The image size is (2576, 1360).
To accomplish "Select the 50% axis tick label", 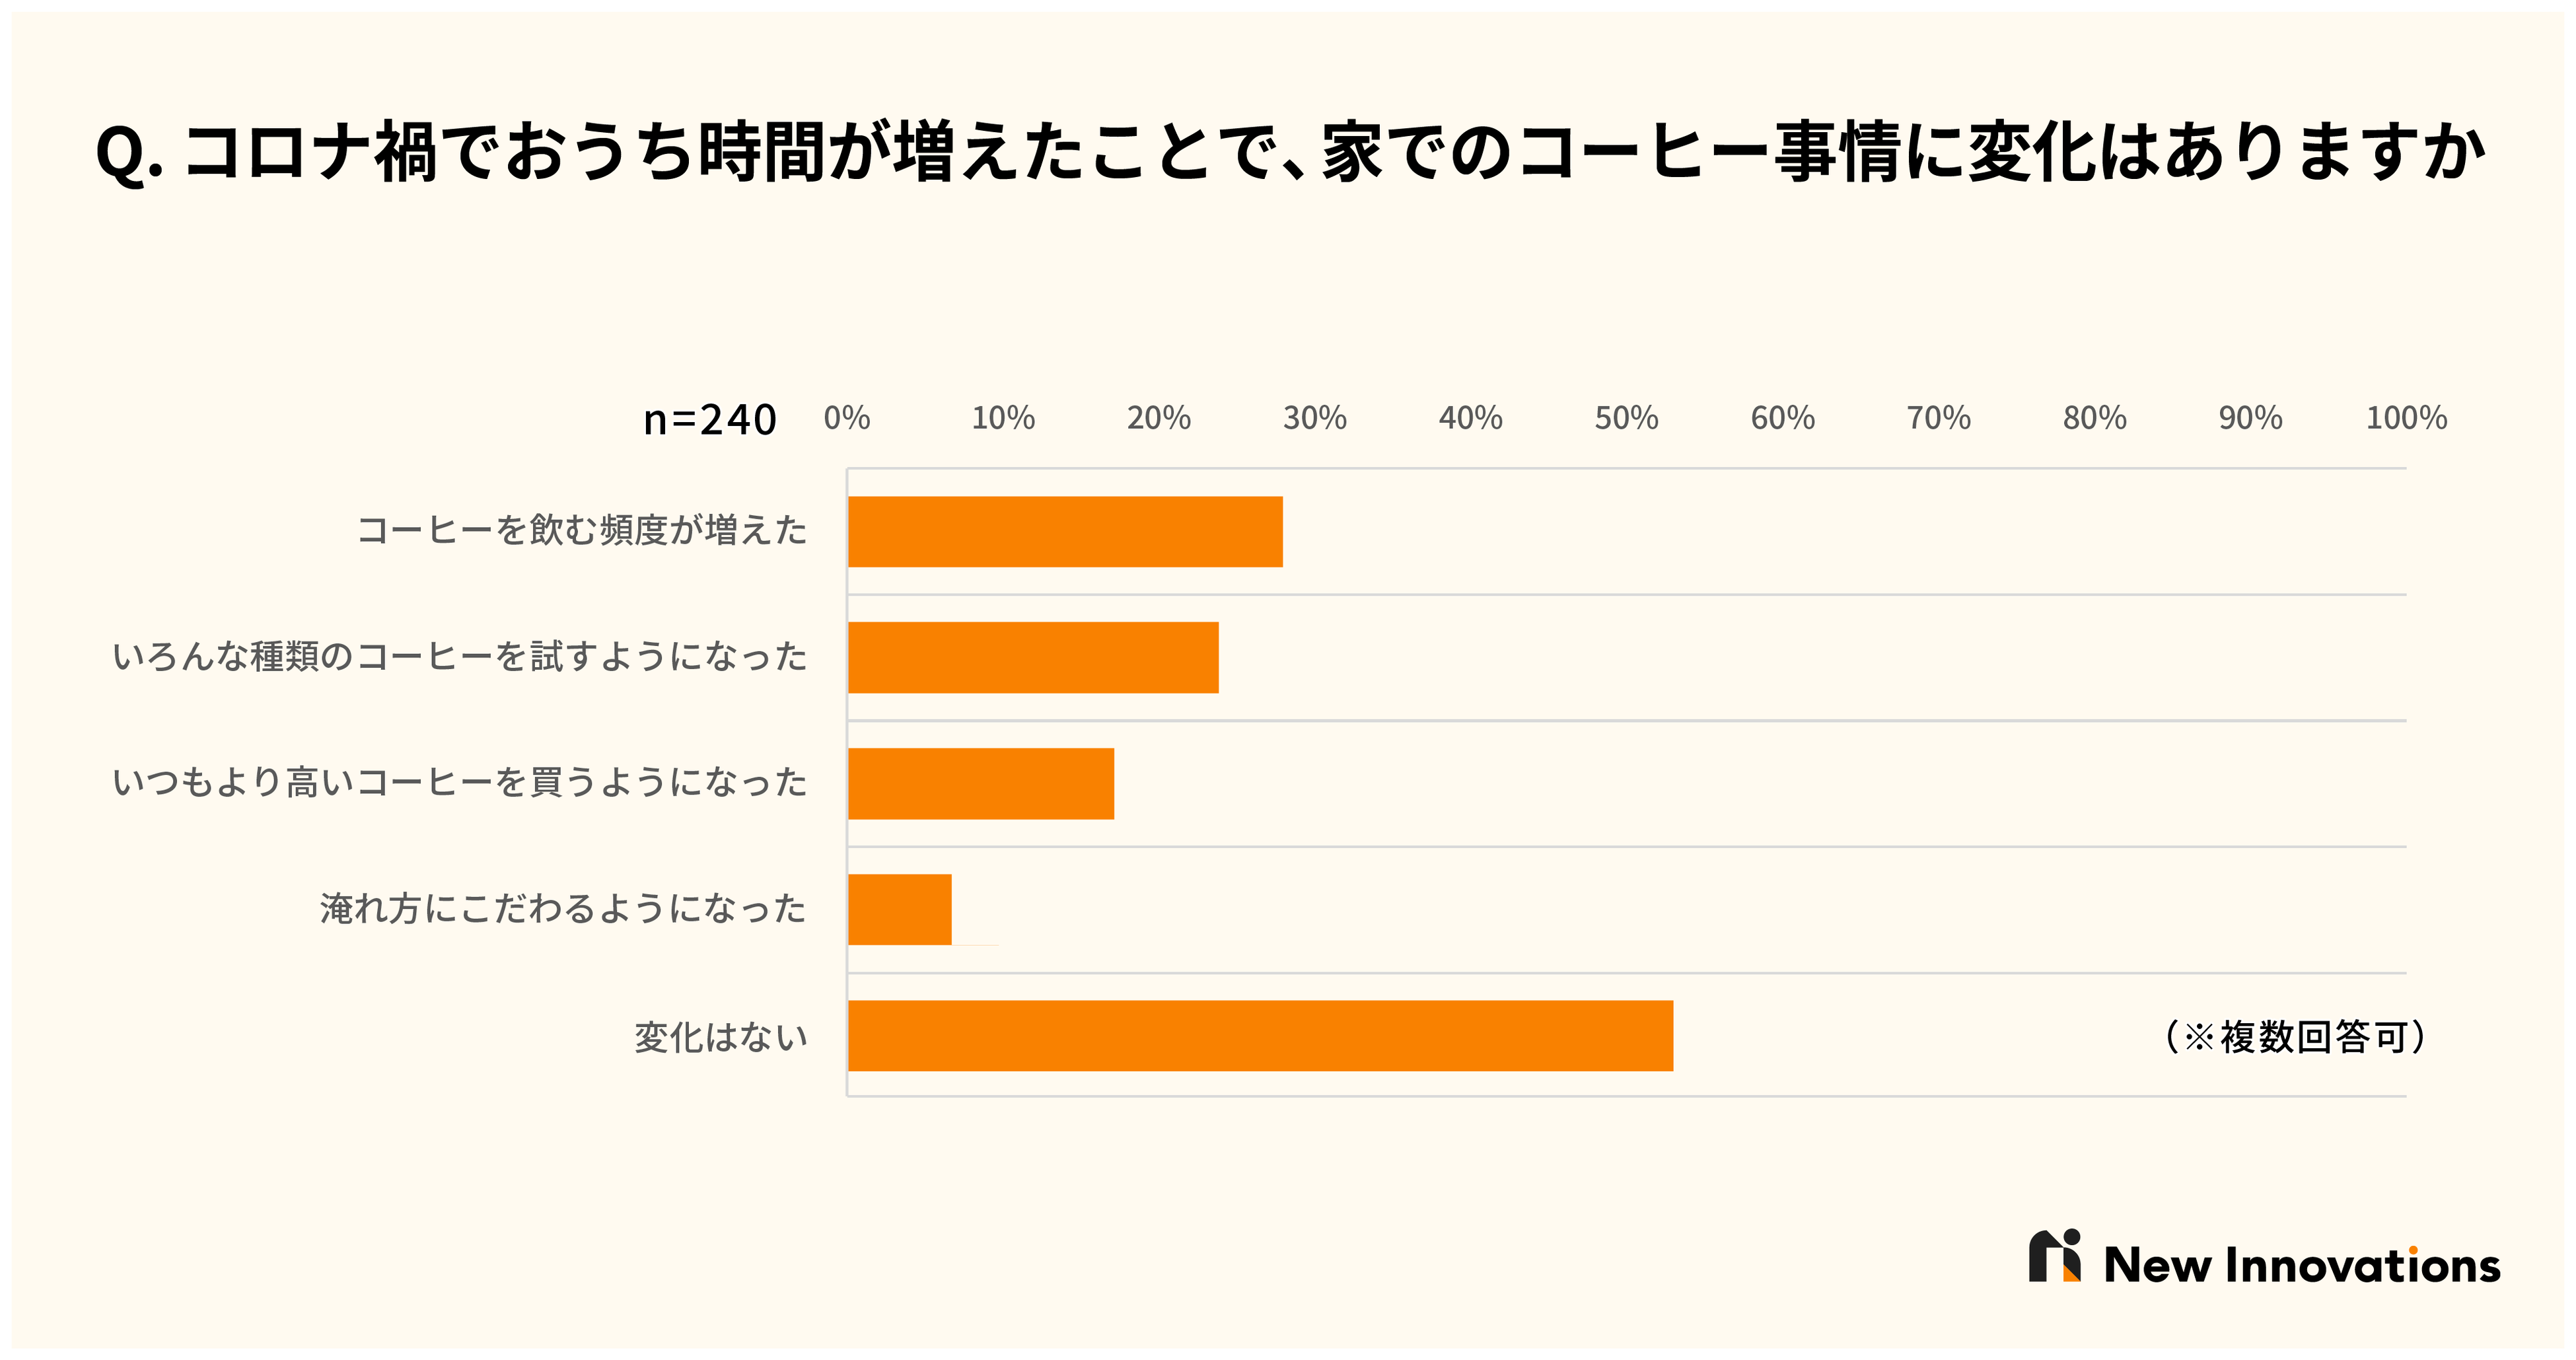I will 1626,418.
